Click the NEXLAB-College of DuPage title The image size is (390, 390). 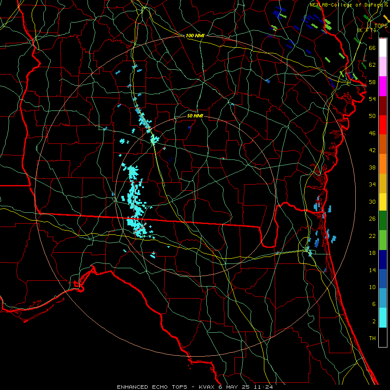point(346,5)
